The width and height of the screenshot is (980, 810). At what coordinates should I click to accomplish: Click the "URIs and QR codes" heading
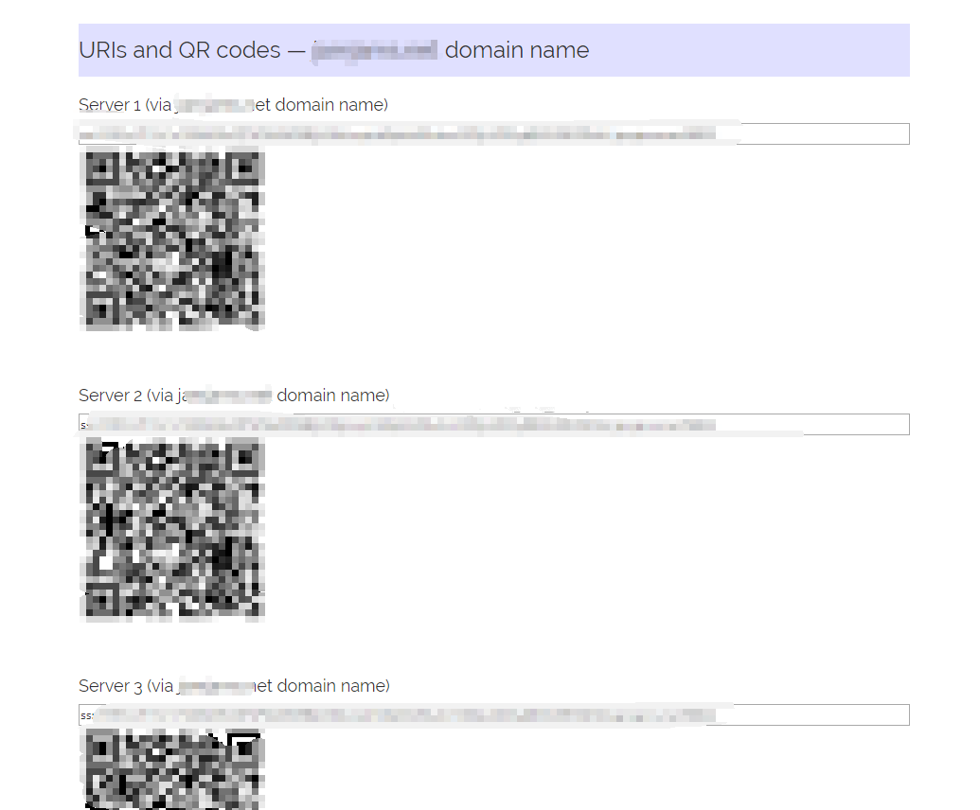(x=333, y=50)
